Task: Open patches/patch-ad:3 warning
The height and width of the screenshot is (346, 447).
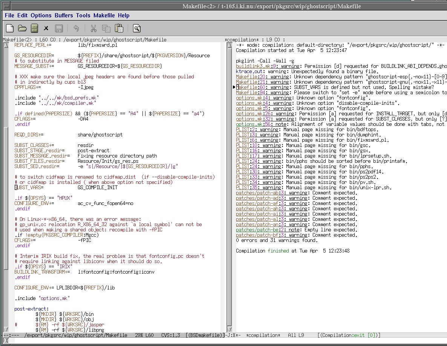Action: pos(272,198)
